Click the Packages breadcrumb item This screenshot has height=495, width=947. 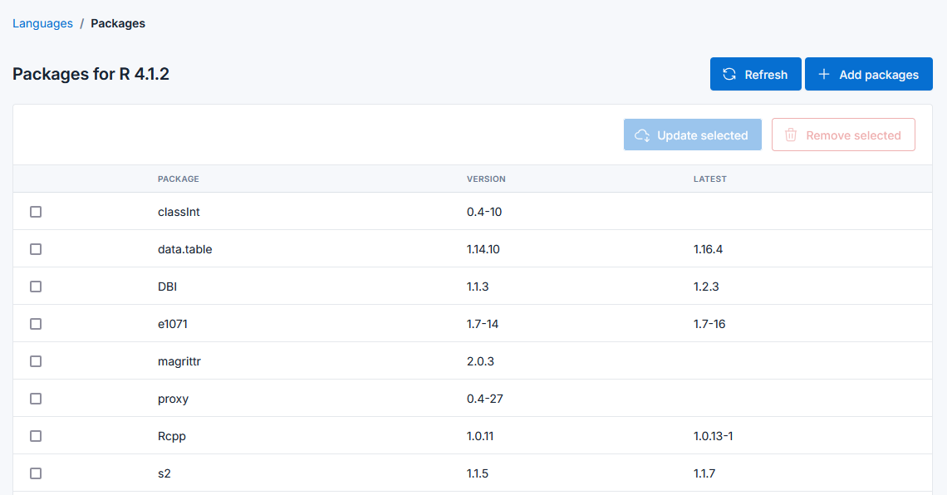tap(118, 23)
